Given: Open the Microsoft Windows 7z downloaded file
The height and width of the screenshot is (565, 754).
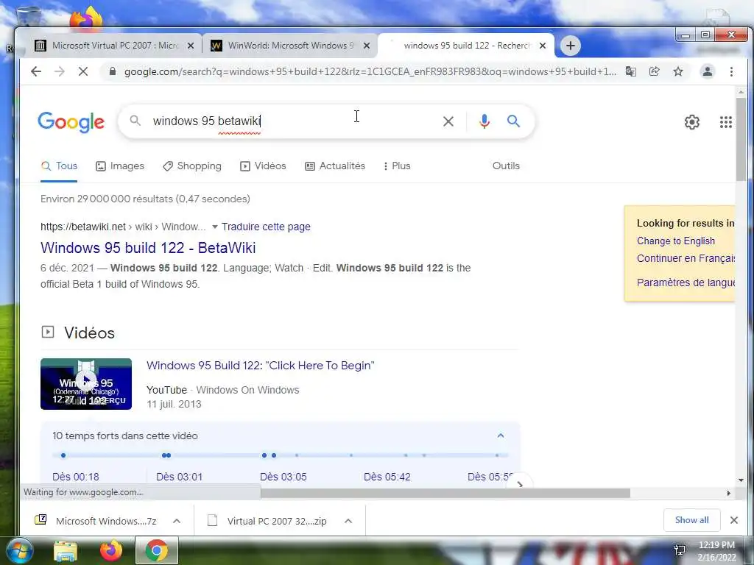Looking at the screenshot, I should (96, 521).
